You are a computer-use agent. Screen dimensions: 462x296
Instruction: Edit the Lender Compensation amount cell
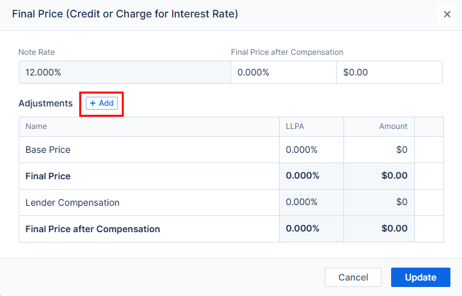tap(379, 202)
